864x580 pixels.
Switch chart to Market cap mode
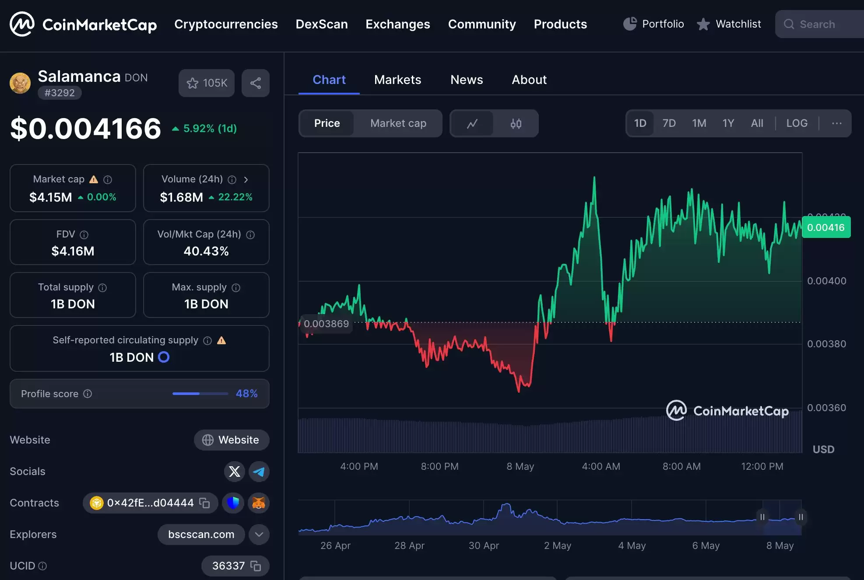[x=398, y=124]
